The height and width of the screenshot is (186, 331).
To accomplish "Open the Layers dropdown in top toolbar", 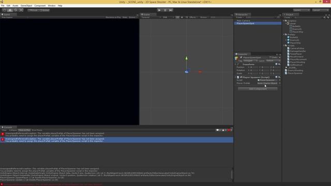I will (x=302, y=10).
